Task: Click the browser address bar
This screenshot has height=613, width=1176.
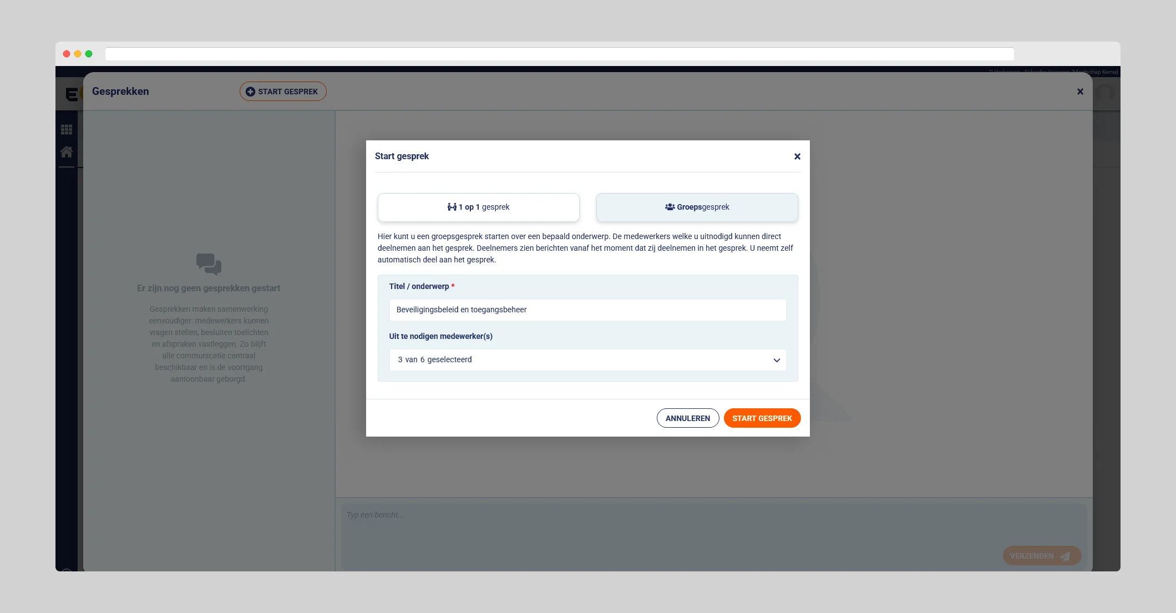Action: click(x=559, y=54)
